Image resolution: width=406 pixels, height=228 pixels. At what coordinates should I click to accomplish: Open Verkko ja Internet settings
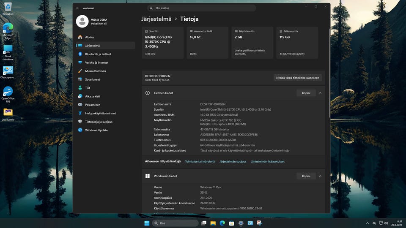pyautogui.click(x=105, y=62)
